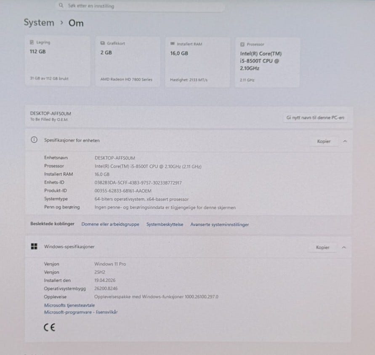The height and width of the screenshot is (355, 375).
Task: Click Produkt-ID value 00355-62833-68161-AAOEM
Action: click(123, 191)
